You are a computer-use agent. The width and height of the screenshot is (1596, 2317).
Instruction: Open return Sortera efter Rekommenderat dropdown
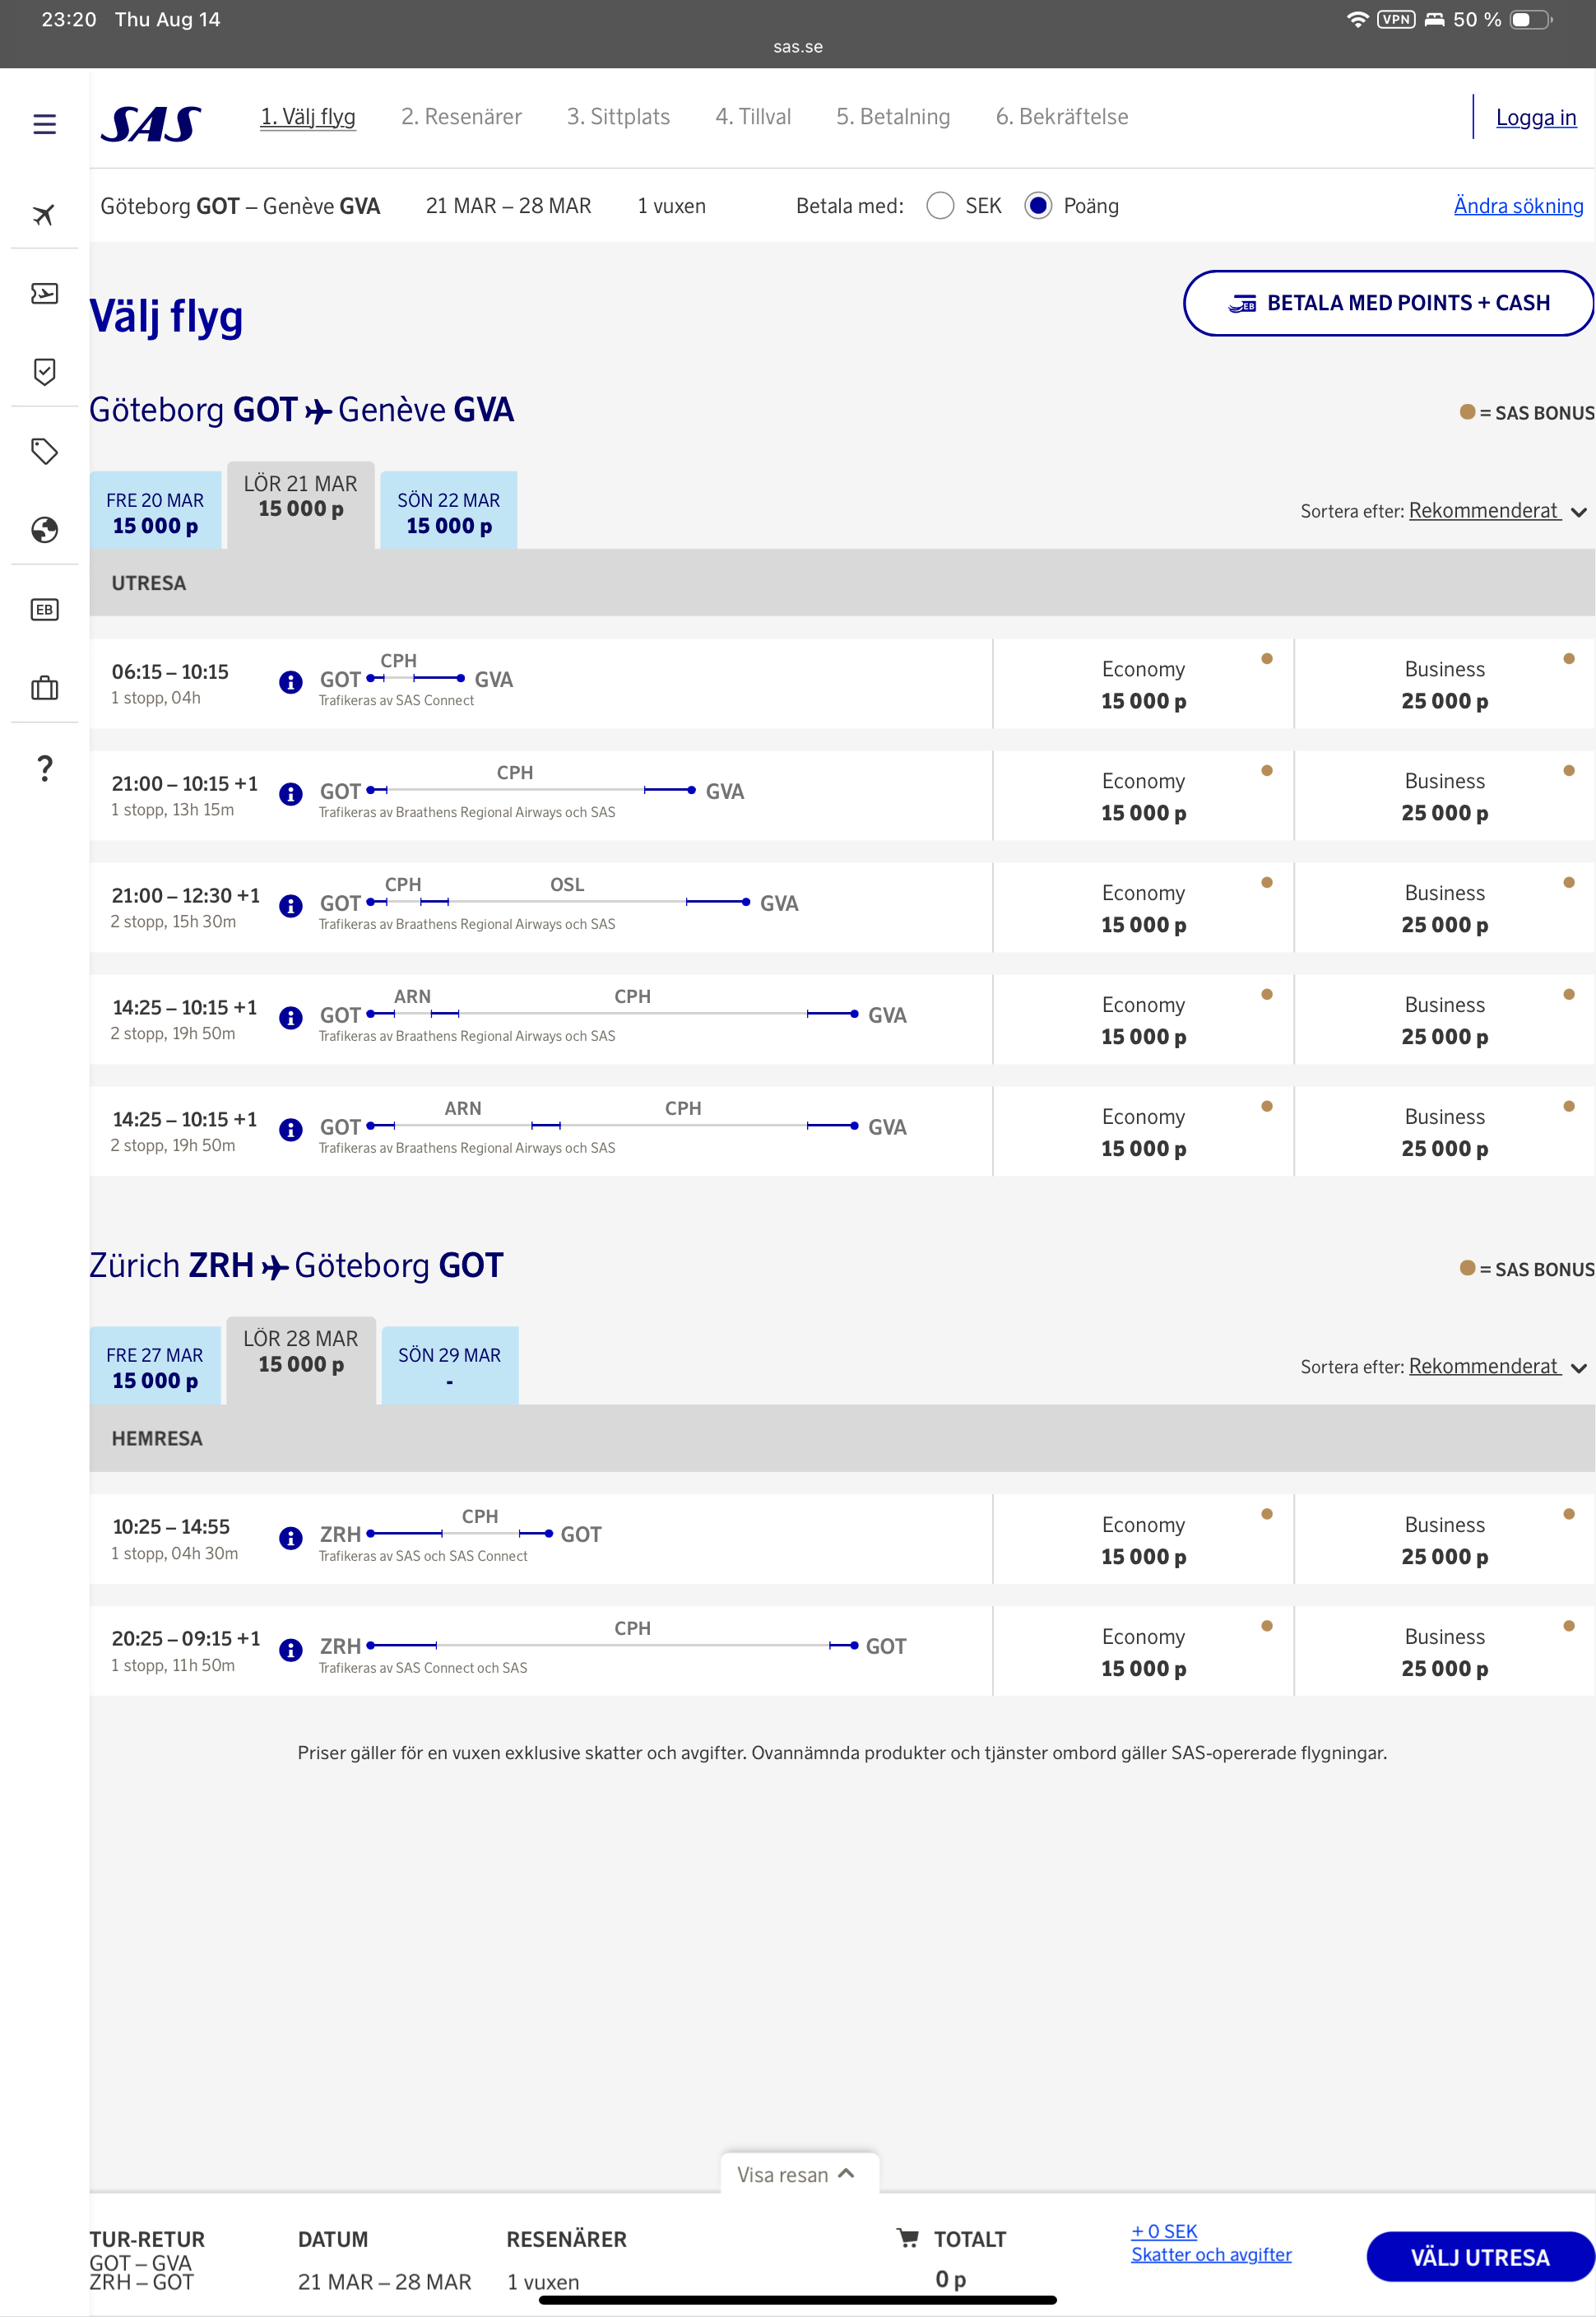[x=1483, y=1366]
